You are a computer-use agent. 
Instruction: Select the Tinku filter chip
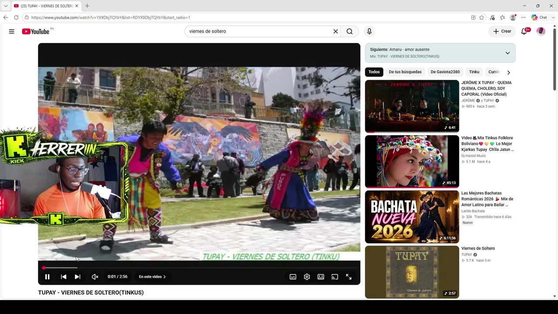click(x=474, y=72)
